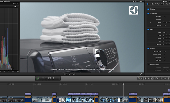
Task: Open the scopes View dropdown
Action: click(x=15, y=4)
